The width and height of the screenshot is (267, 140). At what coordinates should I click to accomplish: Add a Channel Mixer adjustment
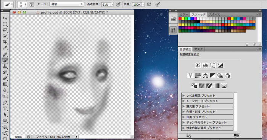[x=228, y=75]
